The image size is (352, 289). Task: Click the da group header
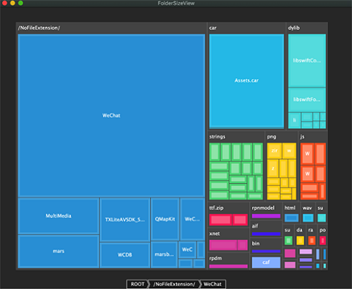coord(299,230)
